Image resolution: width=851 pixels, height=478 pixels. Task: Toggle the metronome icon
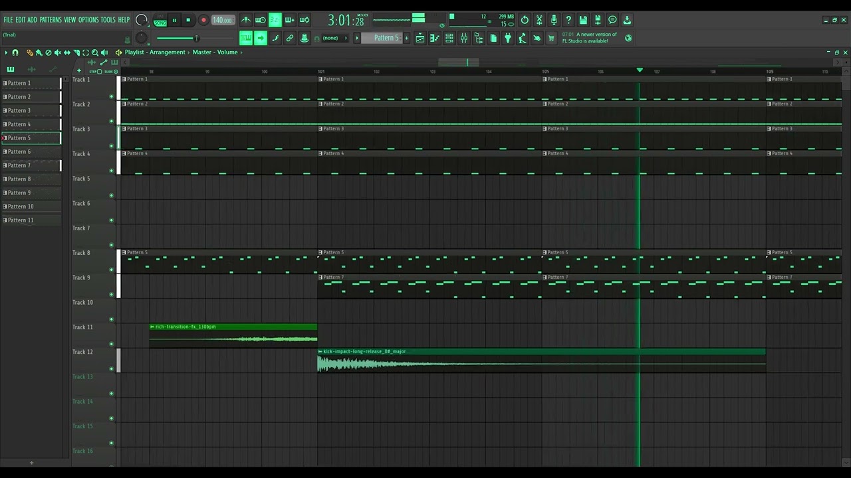(246, 20)
